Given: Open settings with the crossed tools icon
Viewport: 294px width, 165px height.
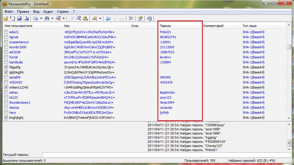Looking at the screenshot, I should click(130, 19).
